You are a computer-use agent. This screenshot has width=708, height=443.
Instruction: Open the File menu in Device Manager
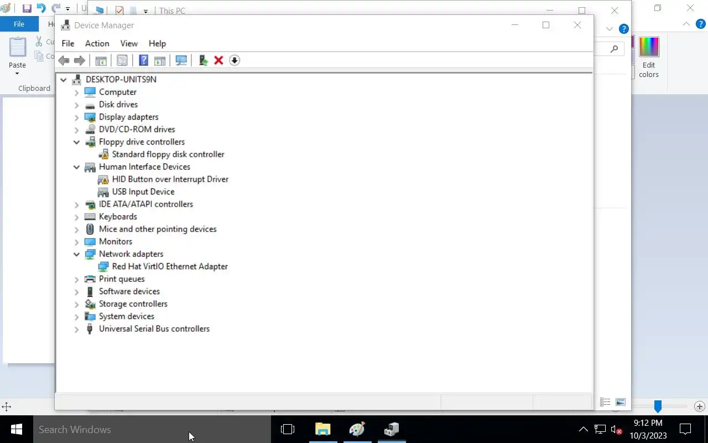[x=68, y=43]
